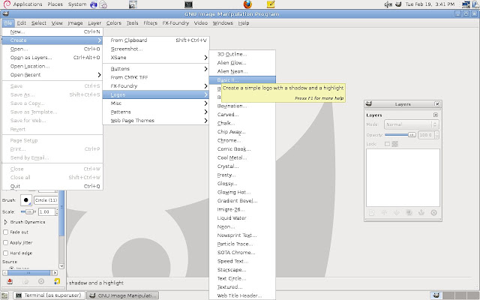Open the XSane submenu
The image size is (480, 300).
coord(156,58)
